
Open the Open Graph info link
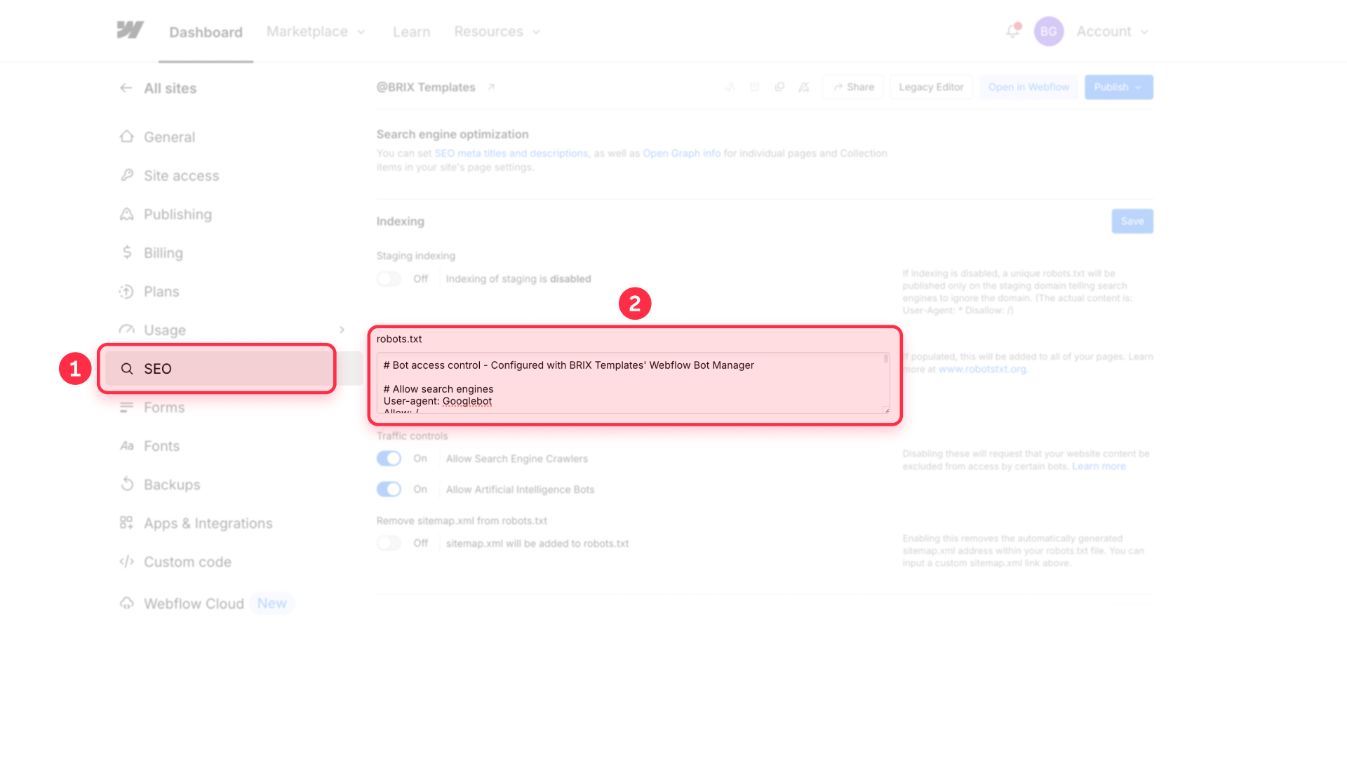click(x=681, y=153)
